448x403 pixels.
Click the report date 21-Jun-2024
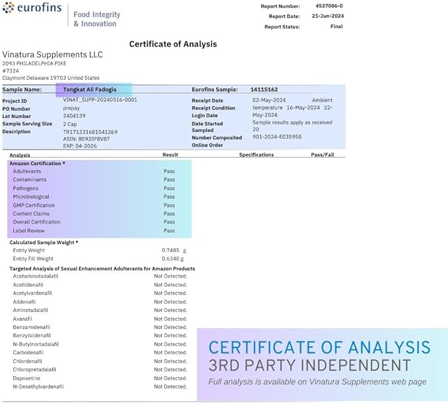(329, 16)
